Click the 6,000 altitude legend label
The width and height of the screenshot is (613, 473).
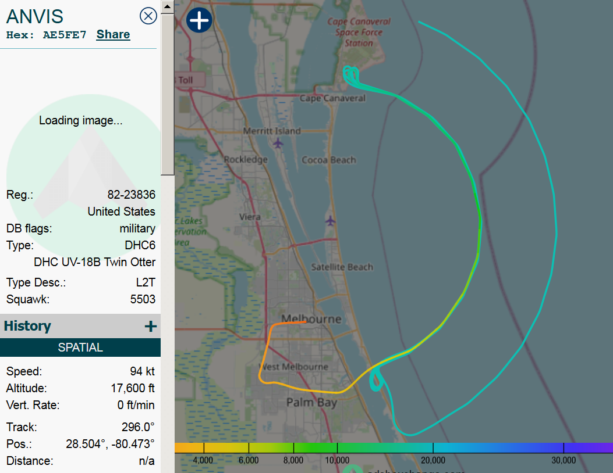(x=249, y=461)
